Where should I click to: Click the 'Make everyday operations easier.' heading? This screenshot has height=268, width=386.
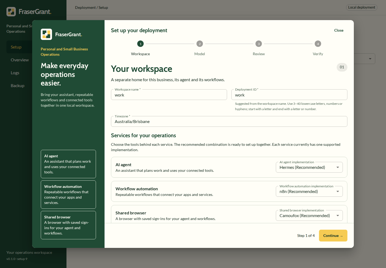coord(65,74)
